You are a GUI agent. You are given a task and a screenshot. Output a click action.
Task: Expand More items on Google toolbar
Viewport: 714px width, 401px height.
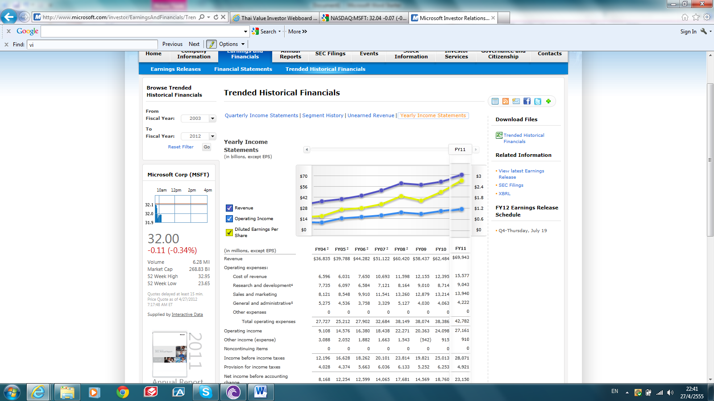pyautogui.click(x=298, y=32)
